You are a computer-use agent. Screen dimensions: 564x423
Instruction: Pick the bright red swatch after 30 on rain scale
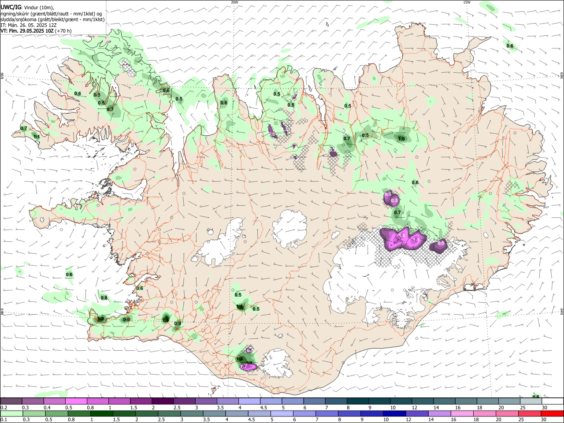click(553, 413)
